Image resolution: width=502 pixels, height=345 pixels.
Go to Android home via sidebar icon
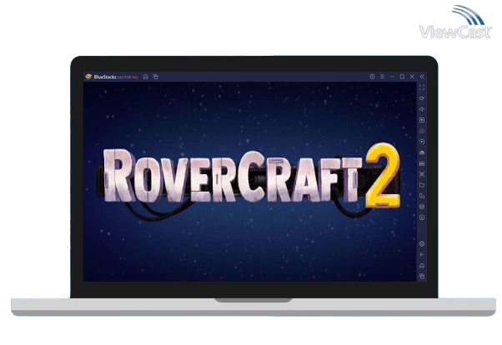click(422, 266)
